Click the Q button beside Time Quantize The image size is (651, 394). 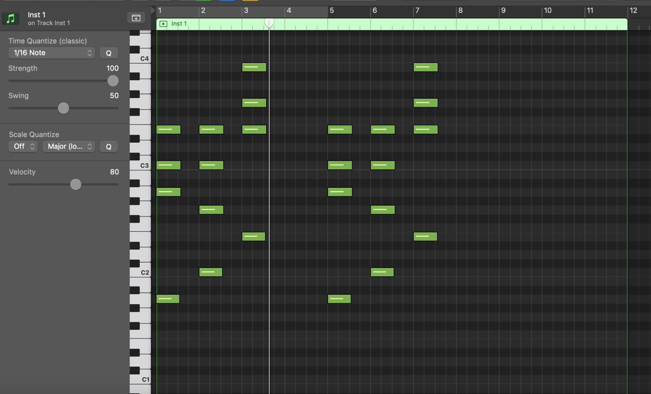click(108, 53)
